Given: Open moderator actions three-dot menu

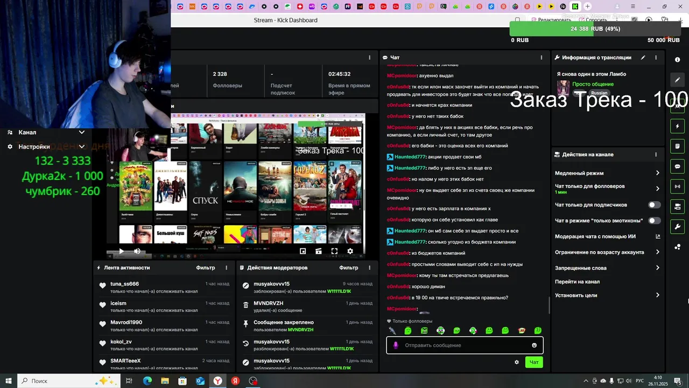Looking at the screenshot, I should (369, 268).
